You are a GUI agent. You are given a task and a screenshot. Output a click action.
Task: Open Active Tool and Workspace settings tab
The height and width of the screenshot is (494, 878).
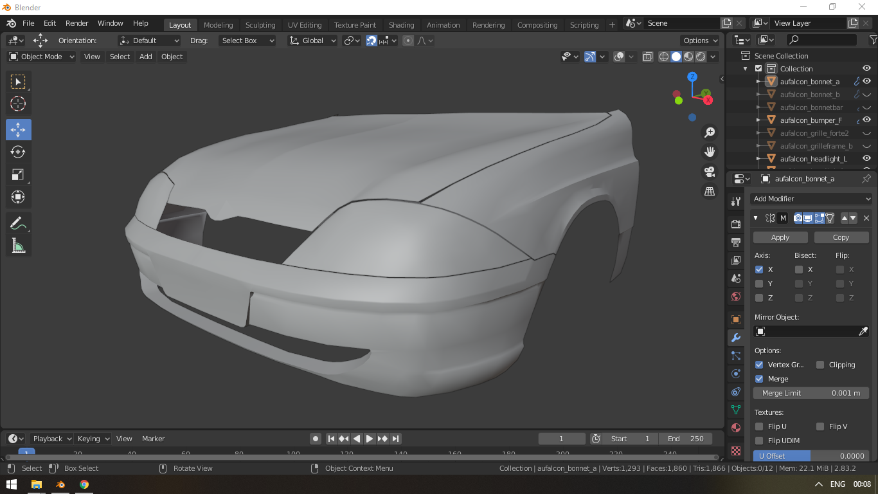click(736, 201)
